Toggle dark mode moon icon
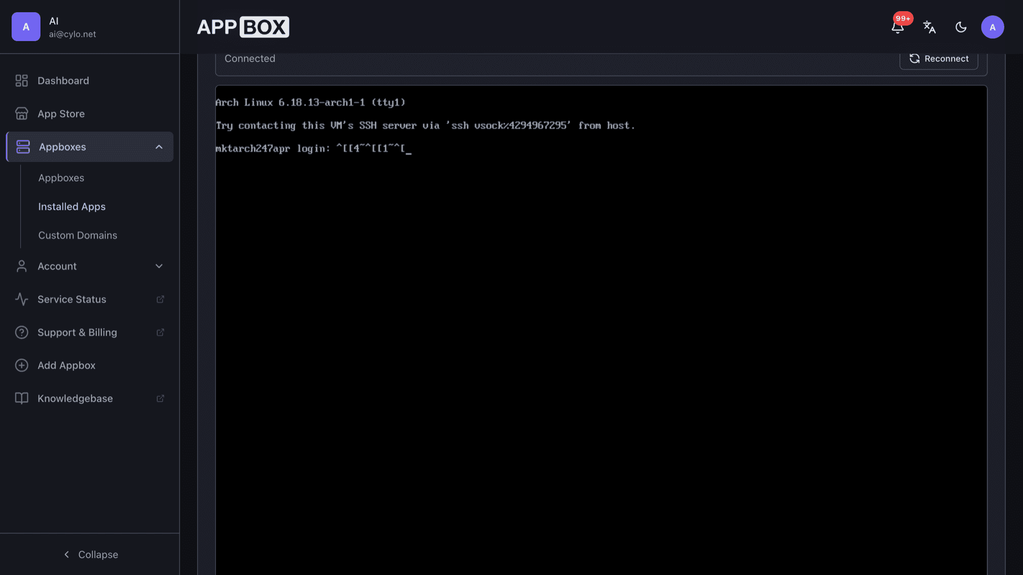The height and width of the screenshot is (575, 1023). click(961, 27)
